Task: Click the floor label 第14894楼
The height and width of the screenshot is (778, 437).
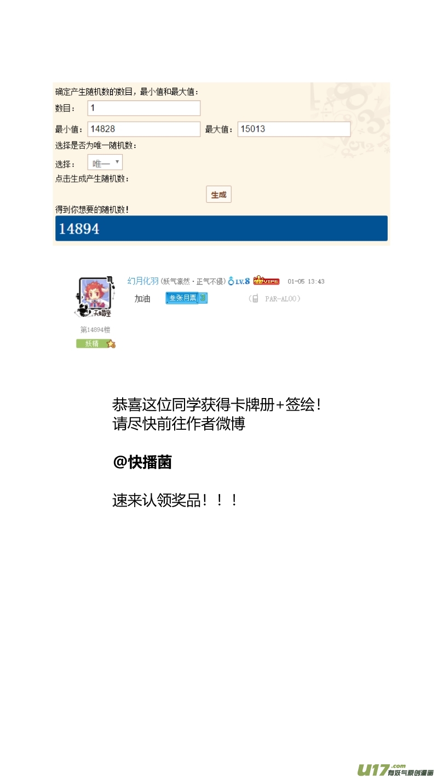Action: click(x=95, y=330)
